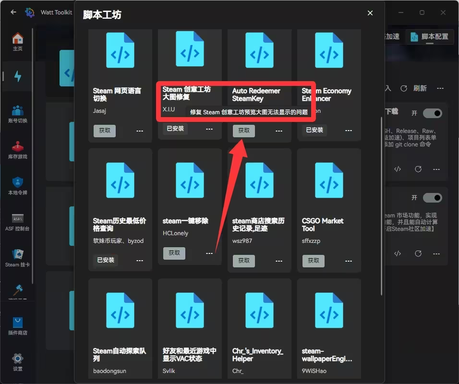This screenshot has width=459, height=384.
Task: Click the Steam自动探索队列 file icon
Action: [120, 310]
